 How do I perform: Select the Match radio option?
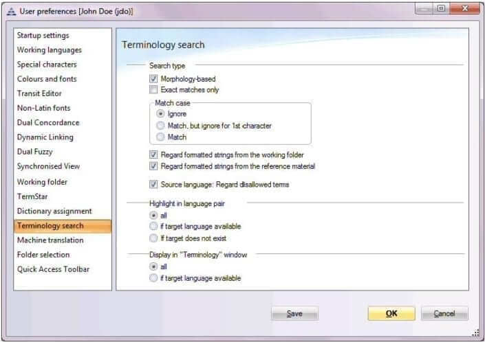161,137
